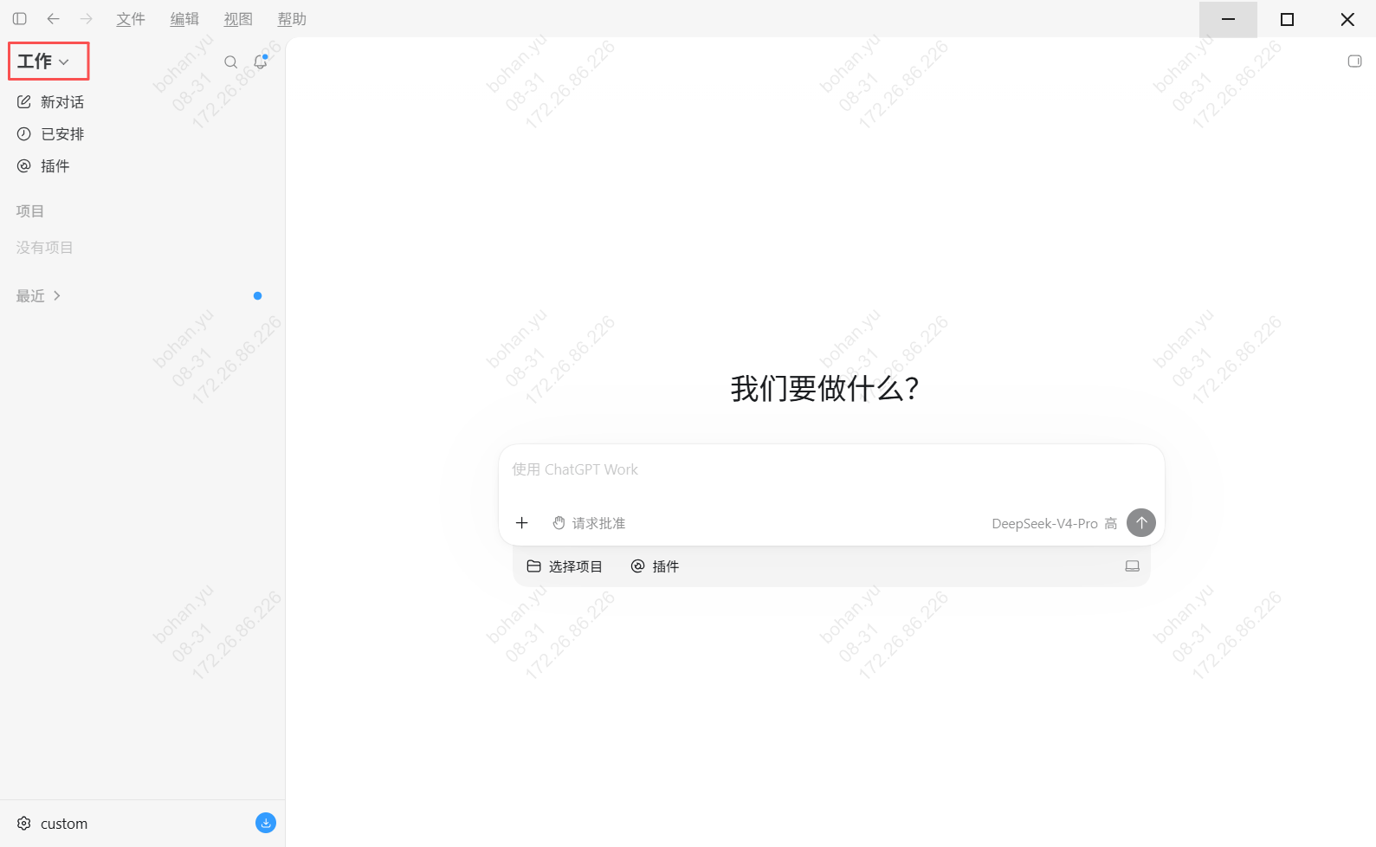Click 选择项目 below the input box
Image resolution: width=1376 pixels, height=847 pixels.
coord(565,566)
